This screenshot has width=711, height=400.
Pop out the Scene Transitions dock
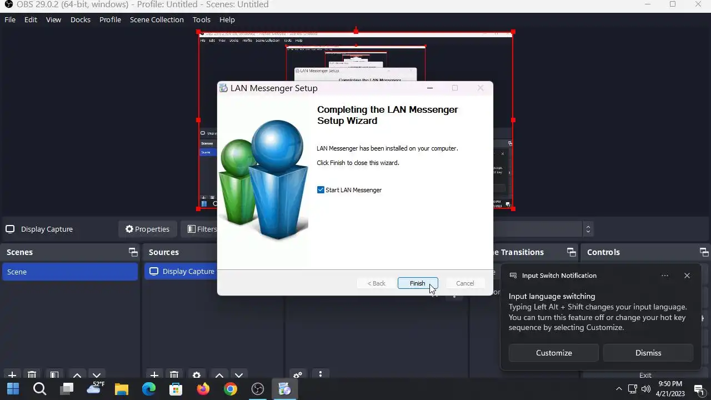[571, 252]
